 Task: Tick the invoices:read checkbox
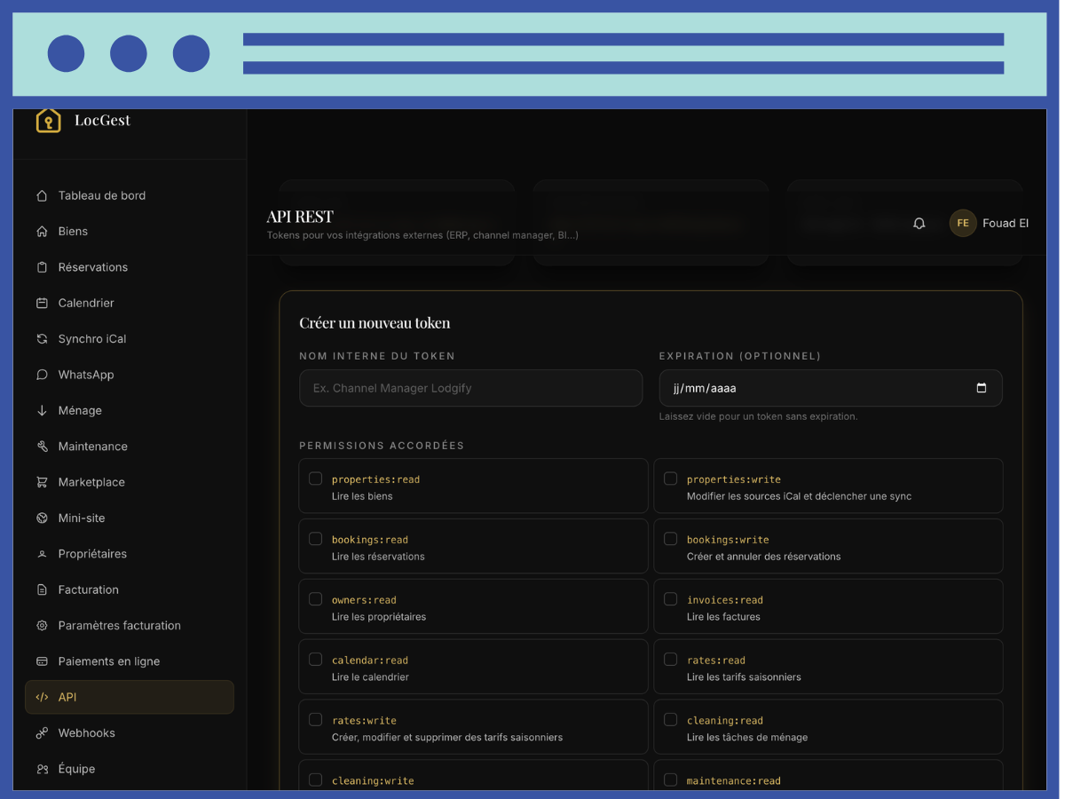670,599
